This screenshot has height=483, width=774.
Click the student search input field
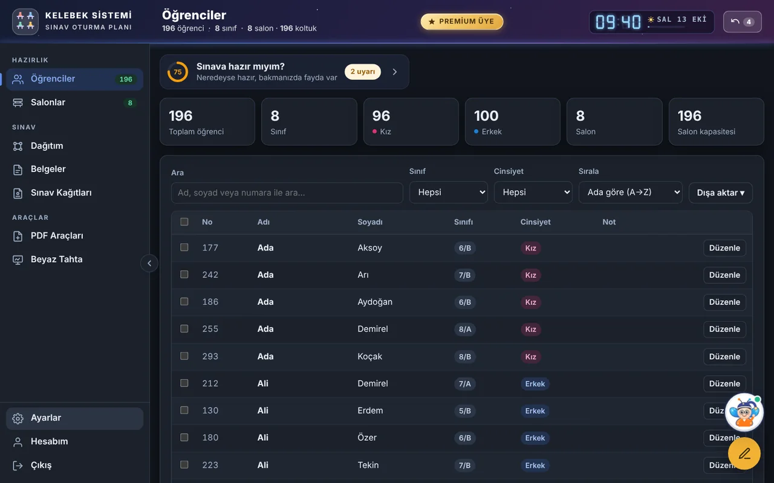tap(287, 193)
